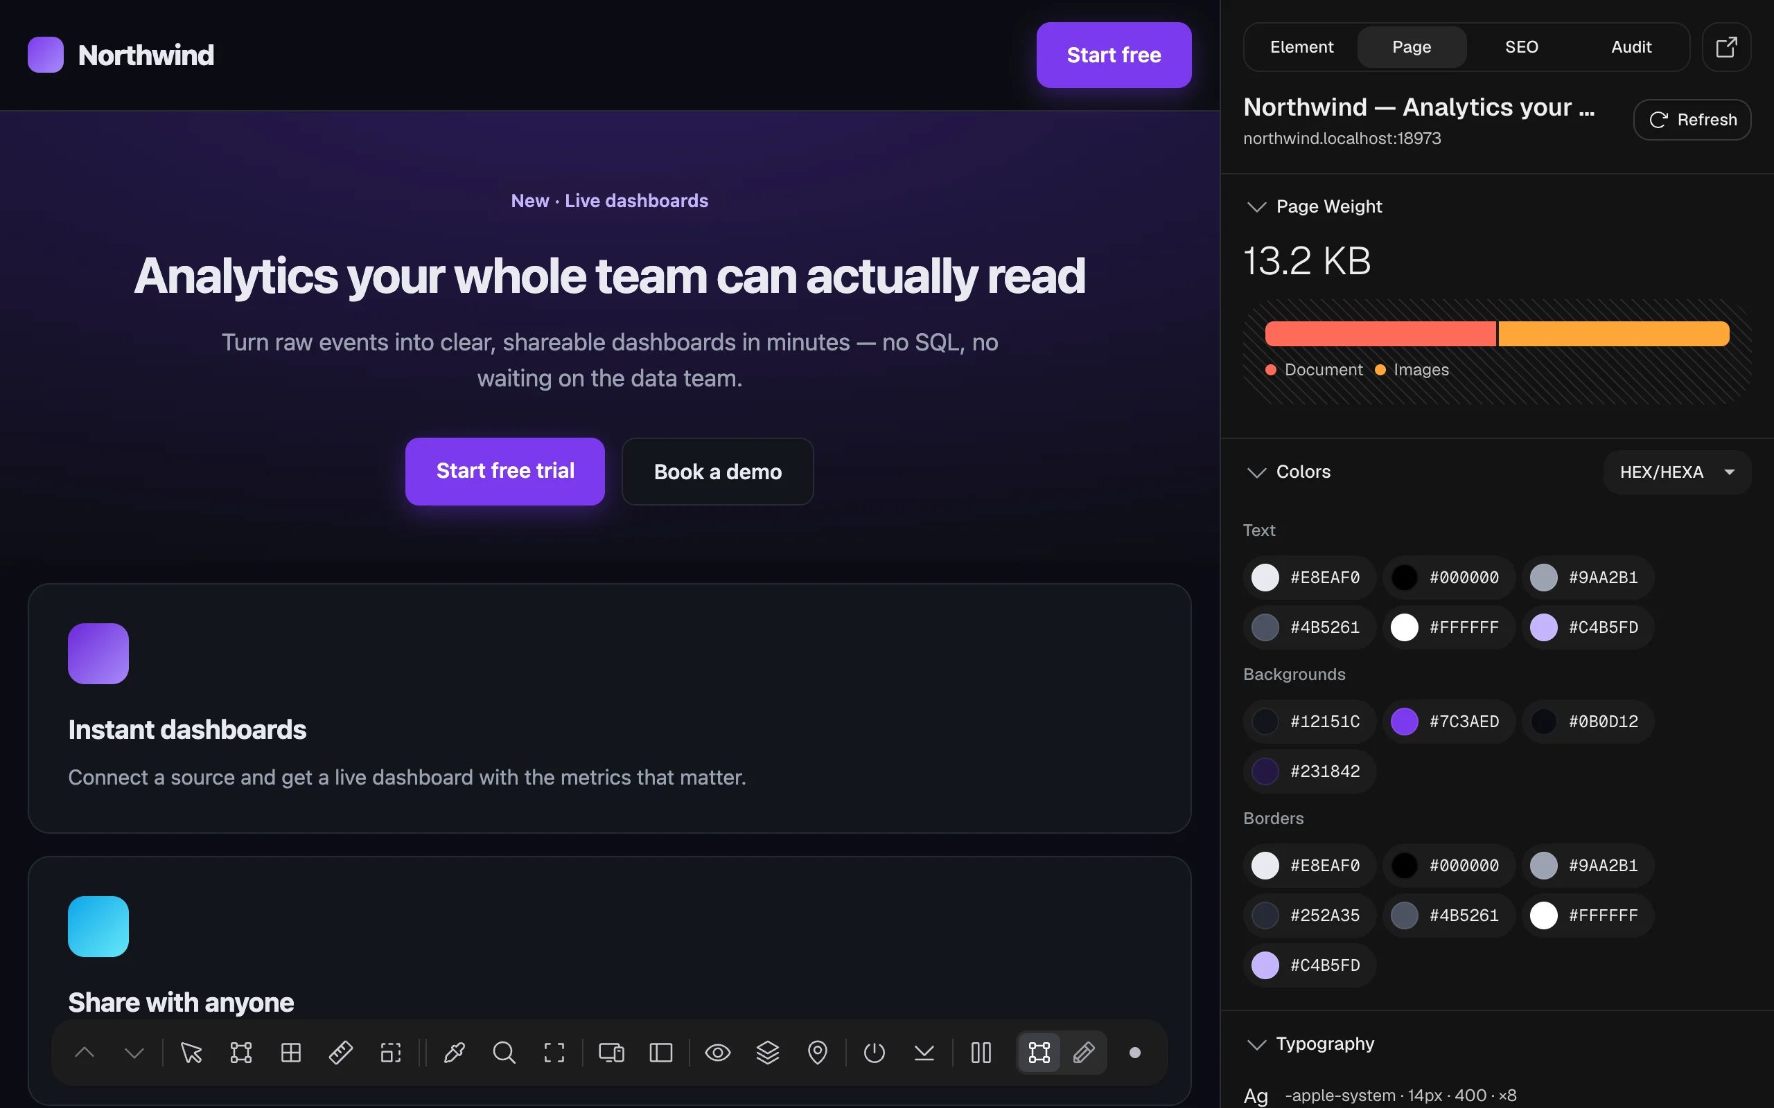Click the Northwind purple logo square
The width and height of the screenshot is (1774, 1108).
[46, 55]
